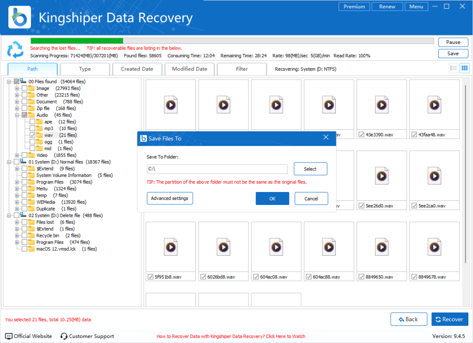Click the 43e3390.wav audio file icon
This screenshot has width=473, height=343.
pos(382,105)
